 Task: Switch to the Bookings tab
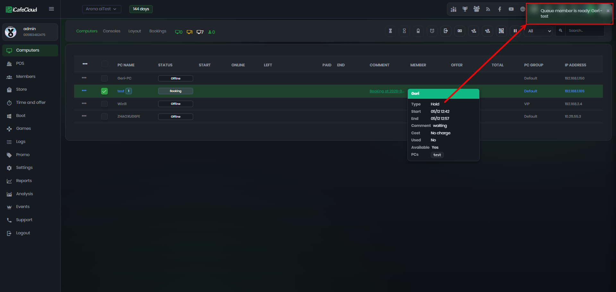point(158,31)
